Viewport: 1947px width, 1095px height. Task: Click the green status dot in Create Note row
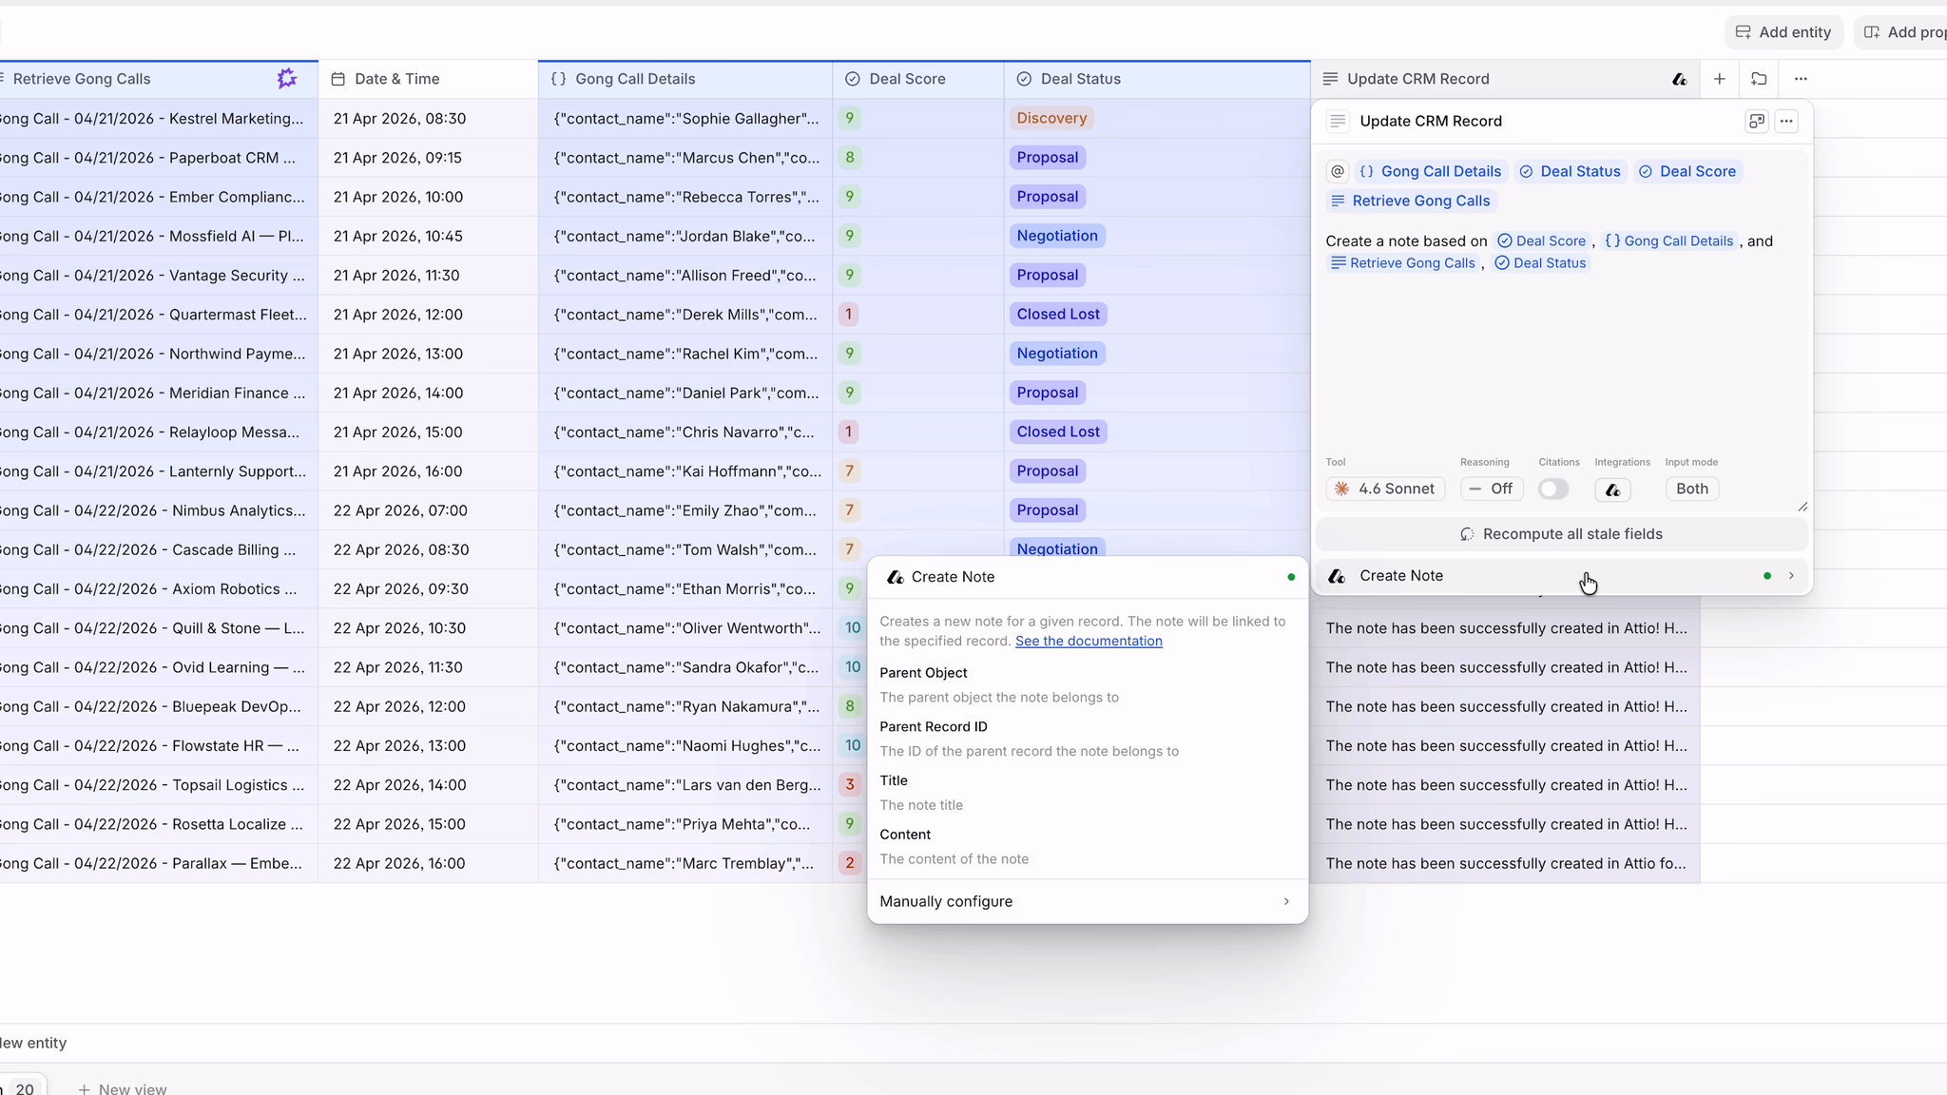point(1767,576)
